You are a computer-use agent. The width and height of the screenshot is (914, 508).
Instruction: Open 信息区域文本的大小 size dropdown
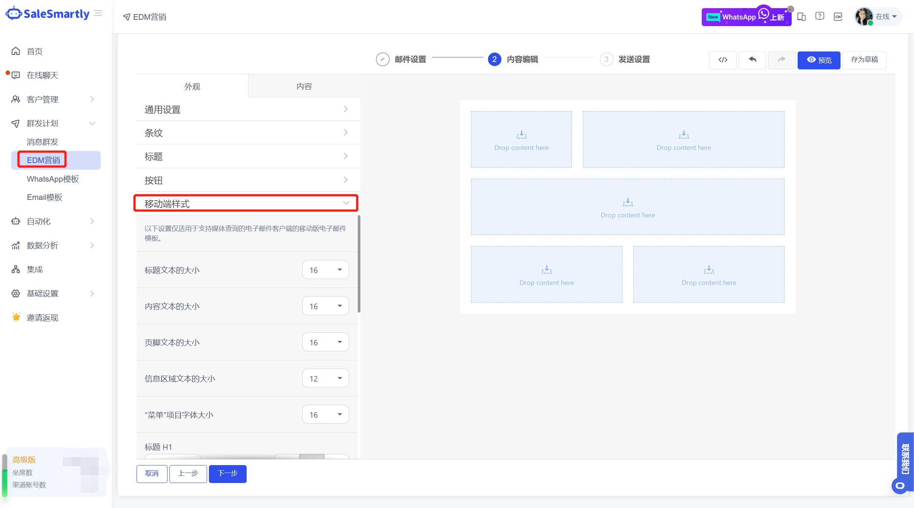325,378
